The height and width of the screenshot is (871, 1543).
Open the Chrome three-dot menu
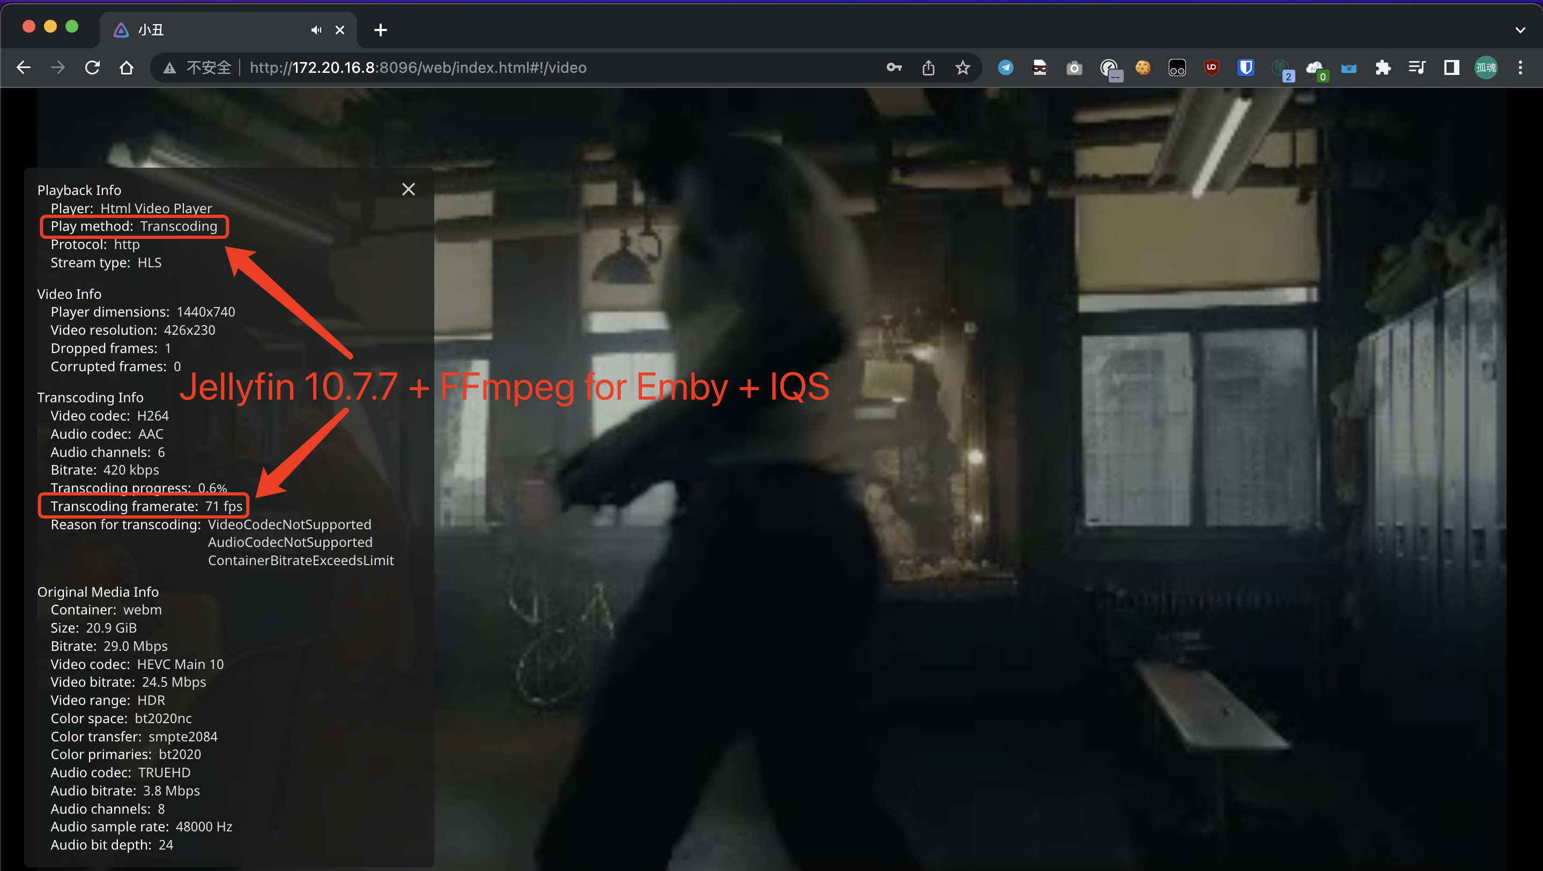point(1520,67)
